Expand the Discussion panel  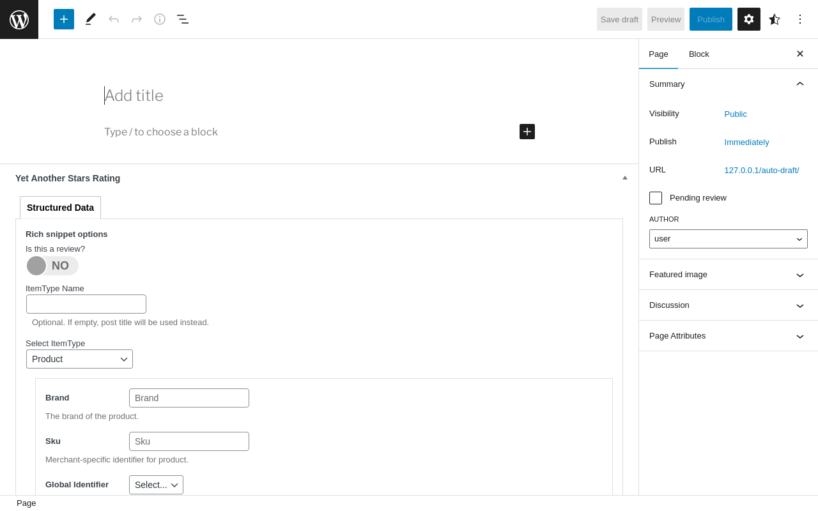pyautogui.click(x=729, y=305)
